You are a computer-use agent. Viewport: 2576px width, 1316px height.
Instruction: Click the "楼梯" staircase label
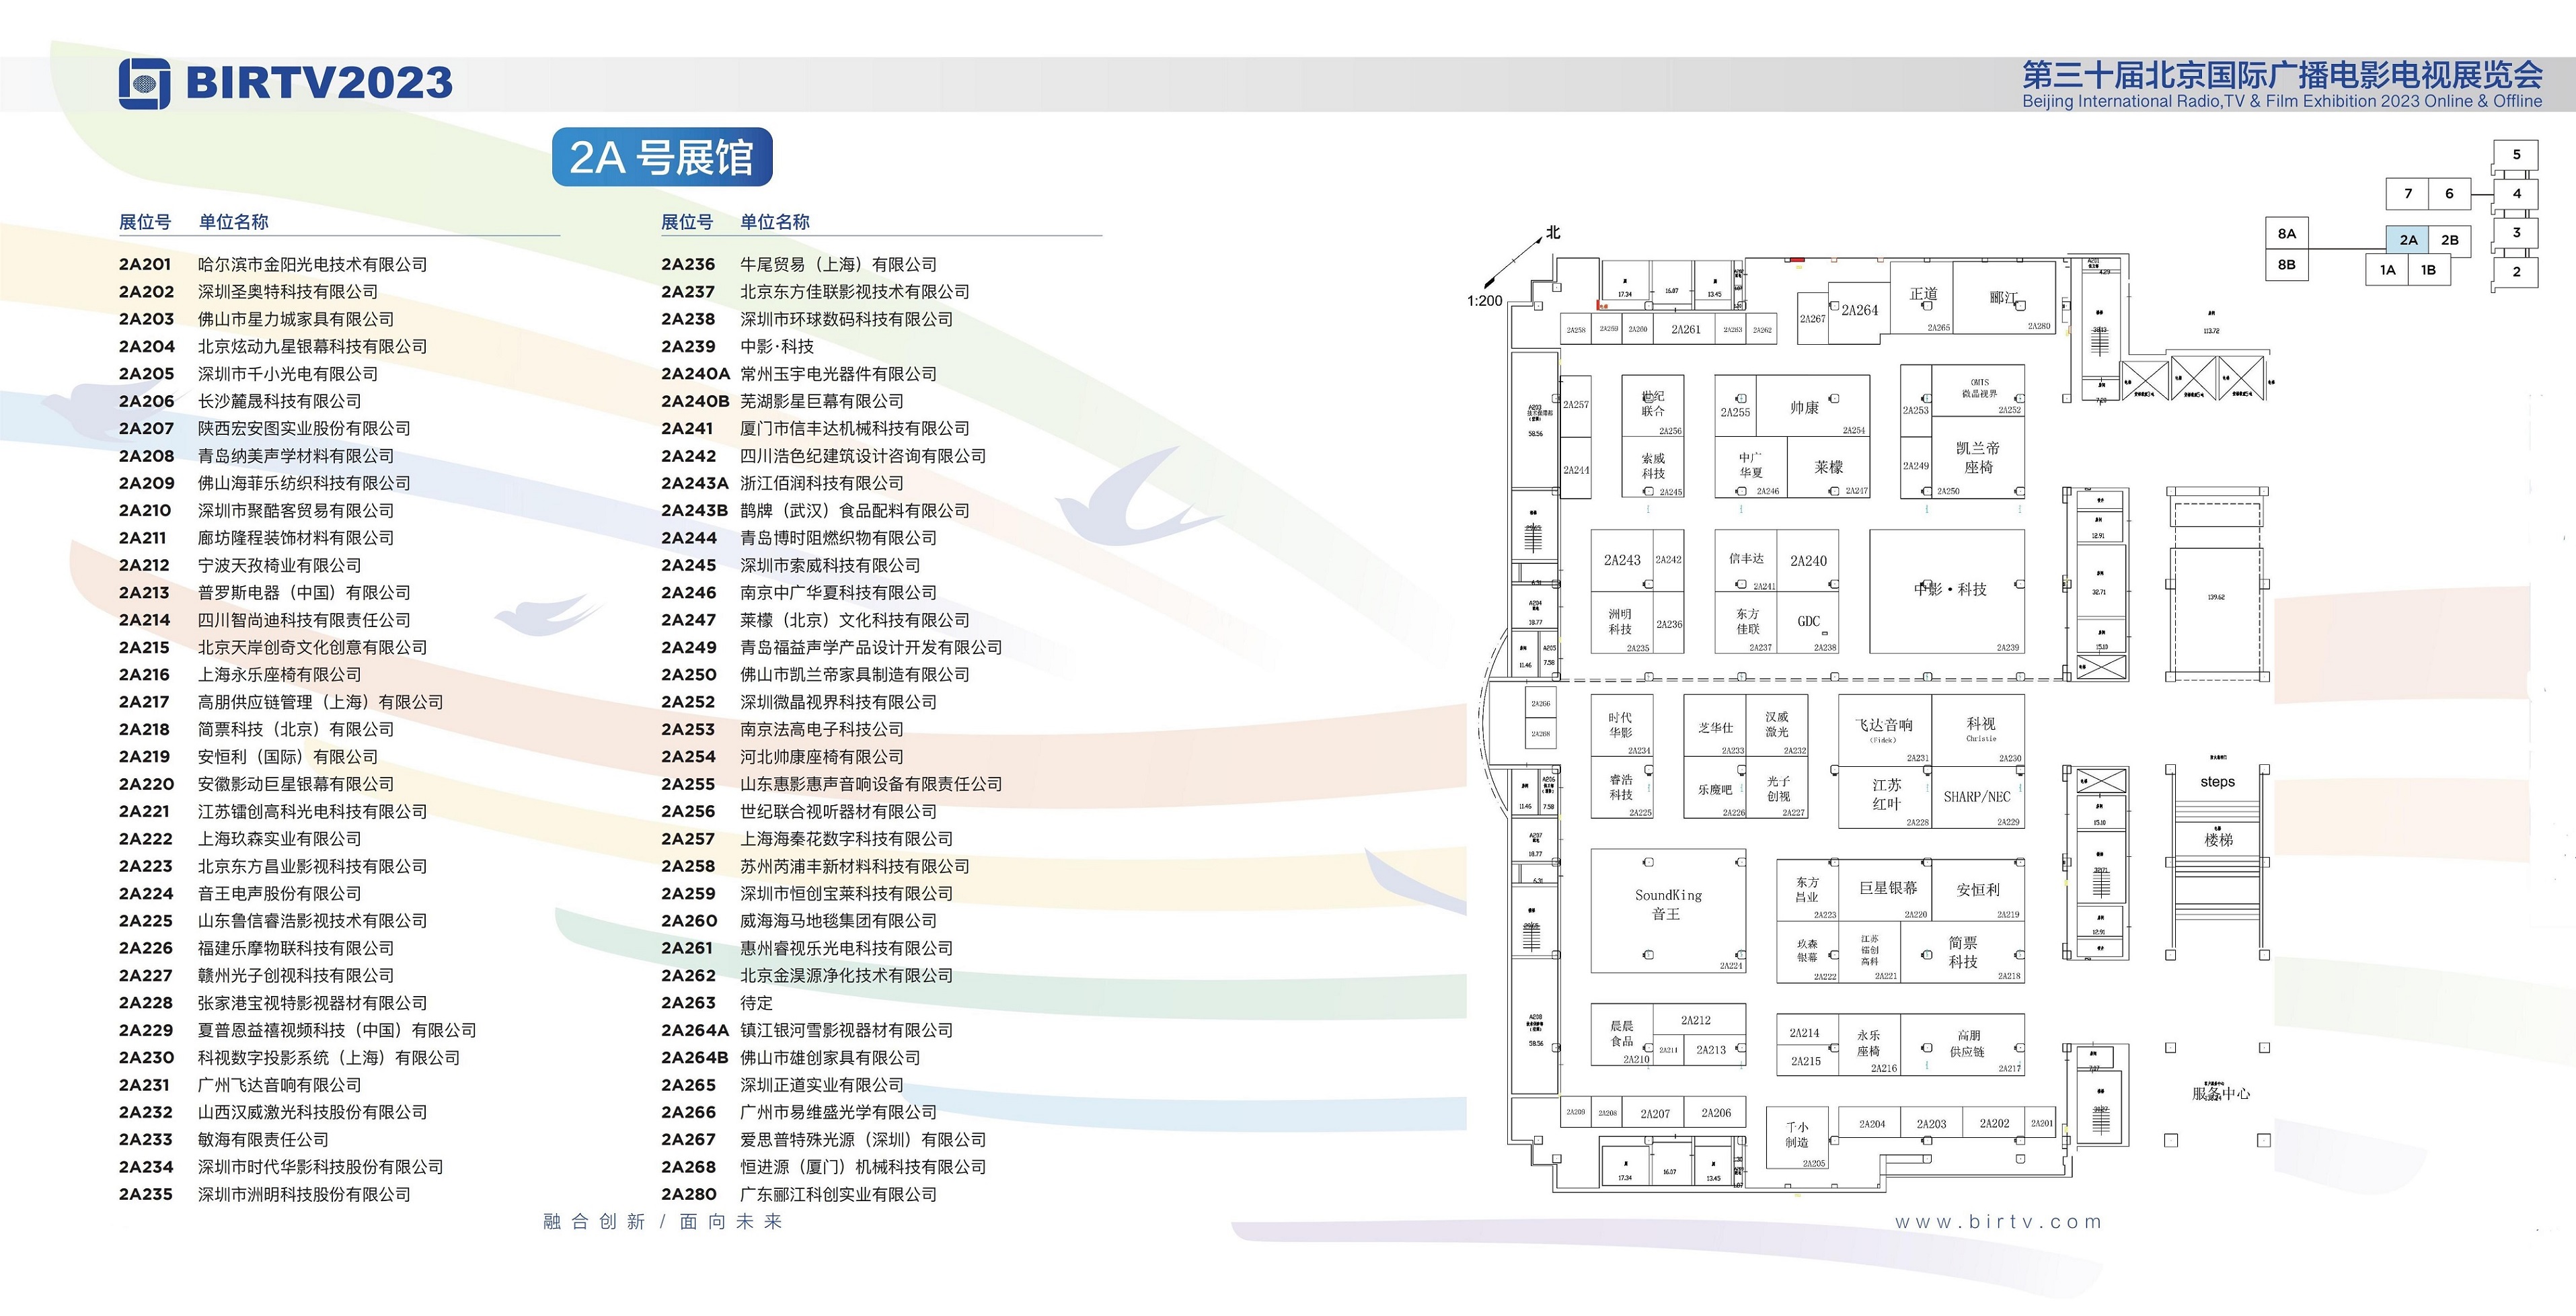pyautogui.click(x=2218, y=839)
